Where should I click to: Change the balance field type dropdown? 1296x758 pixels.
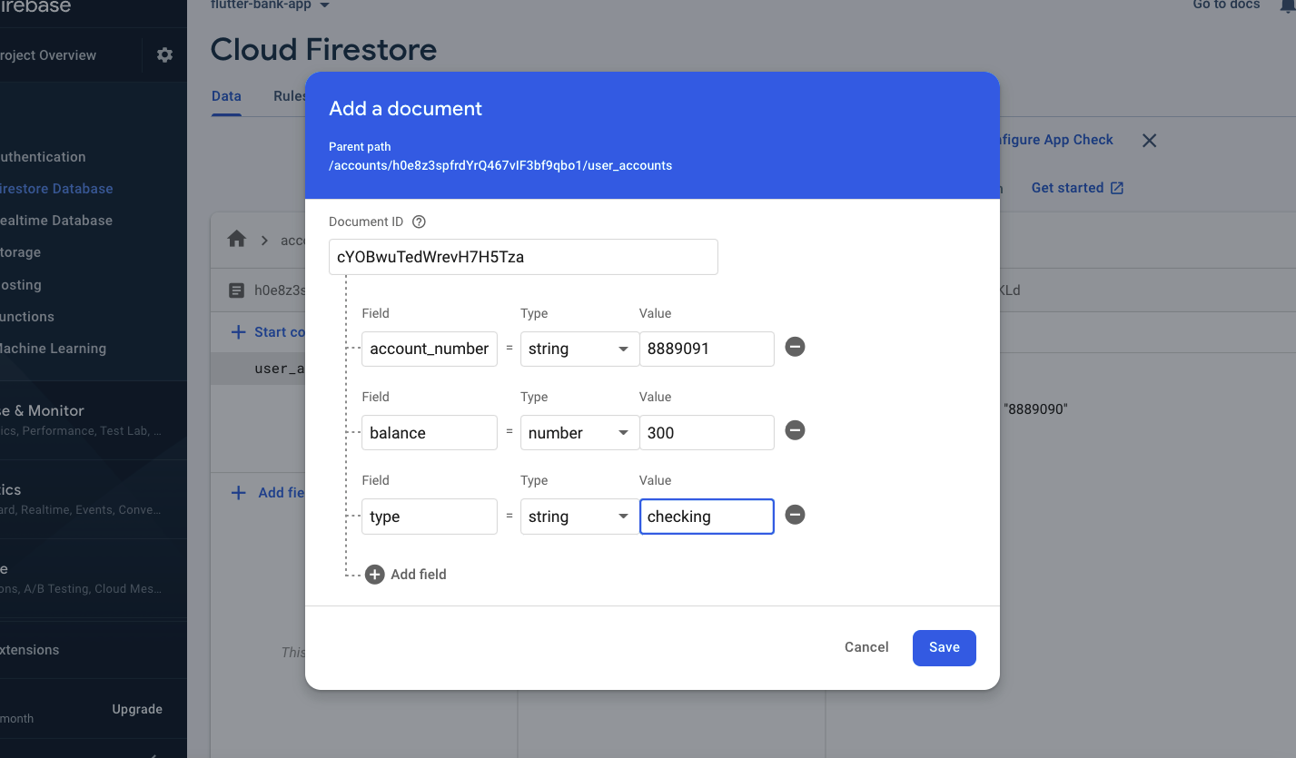point(579,433)
